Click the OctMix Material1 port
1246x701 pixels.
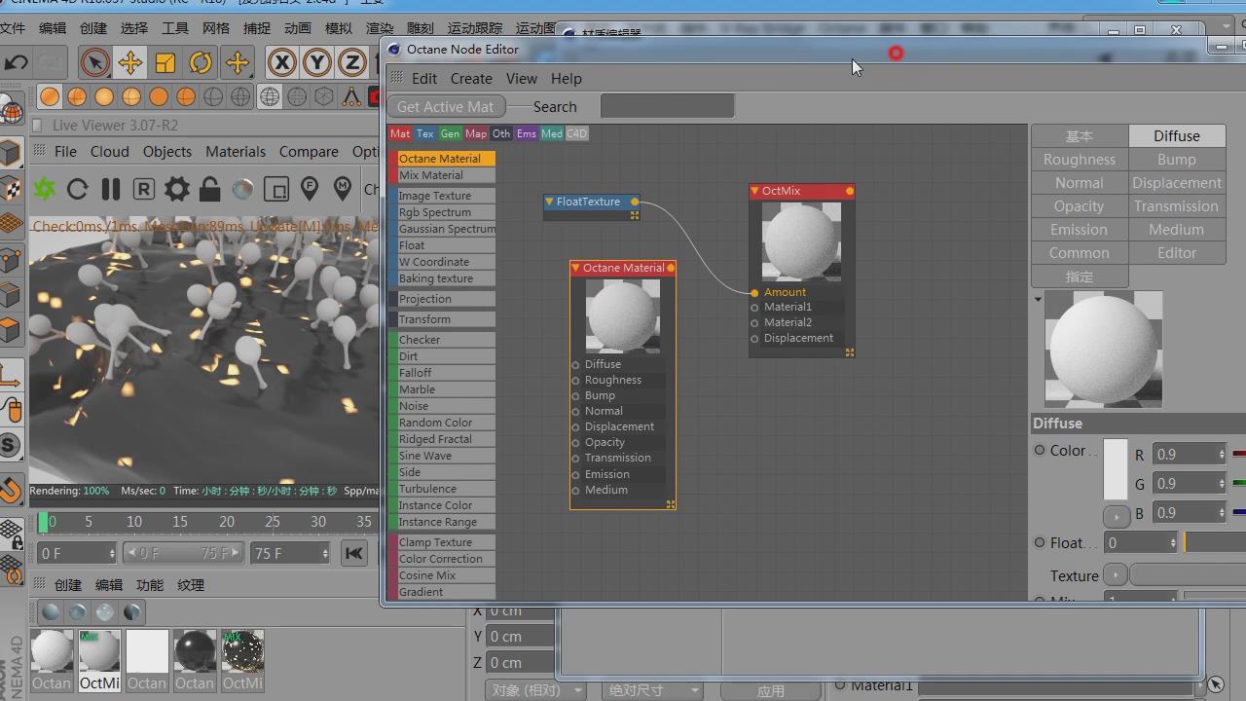coord(754,308)
